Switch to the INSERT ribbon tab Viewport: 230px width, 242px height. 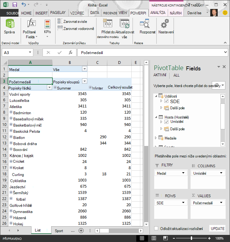(41, 13)
